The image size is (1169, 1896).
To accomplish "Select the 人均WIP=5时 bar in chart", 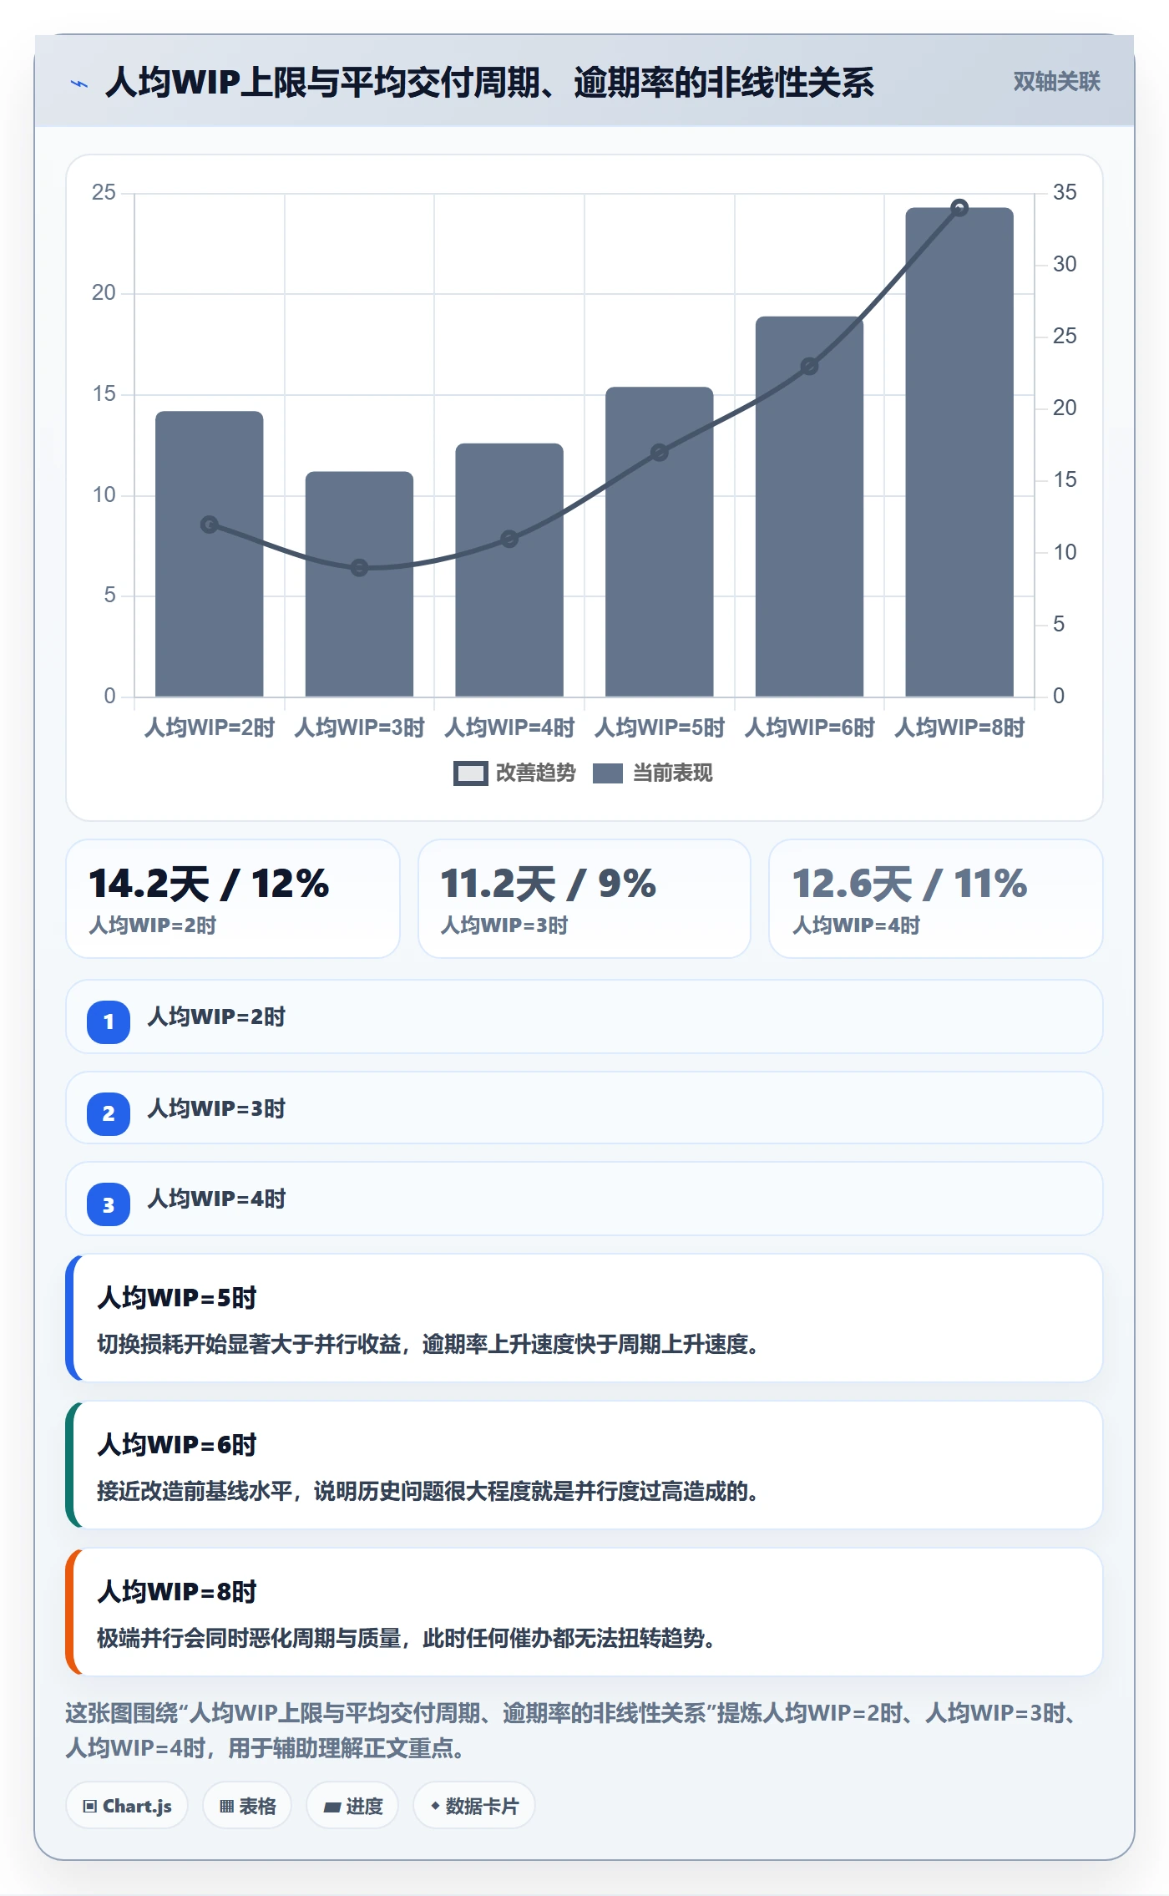I will (660, 541).
